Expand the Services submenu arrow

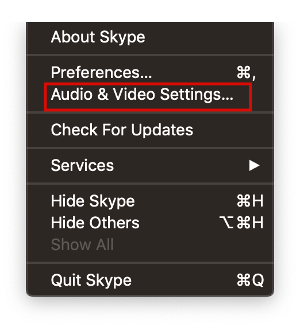[x=254, y=166]
